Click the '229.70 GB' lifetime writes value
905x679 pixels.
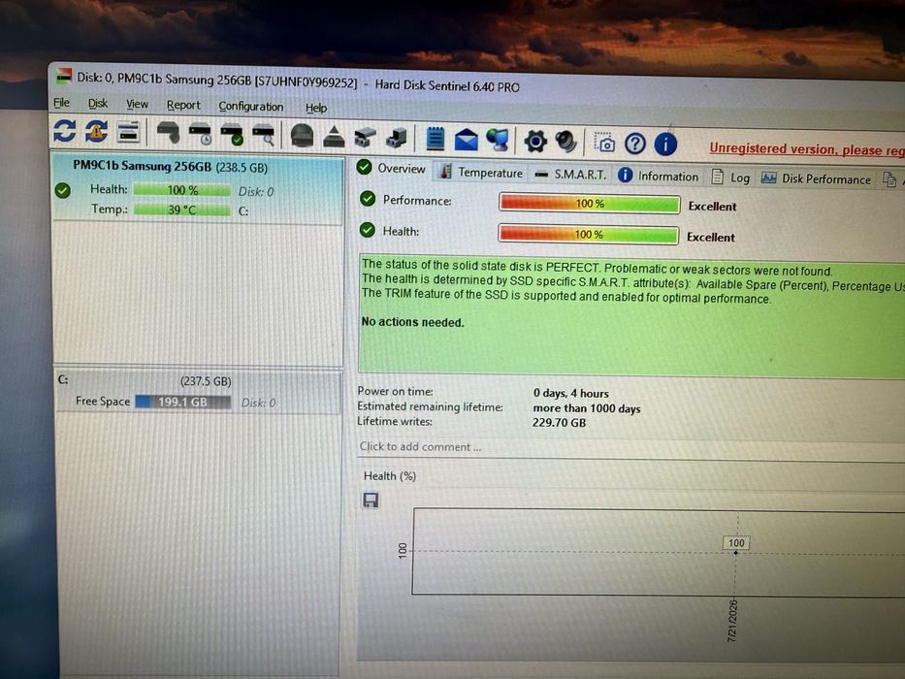pyautogui.click(x=559, y=423)
